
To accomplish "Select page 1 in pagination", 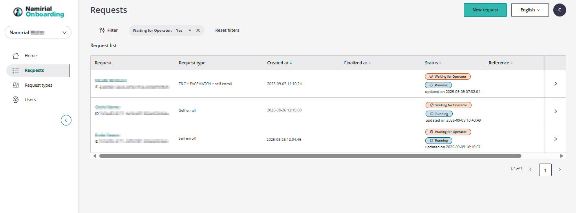I will [545, 169].
